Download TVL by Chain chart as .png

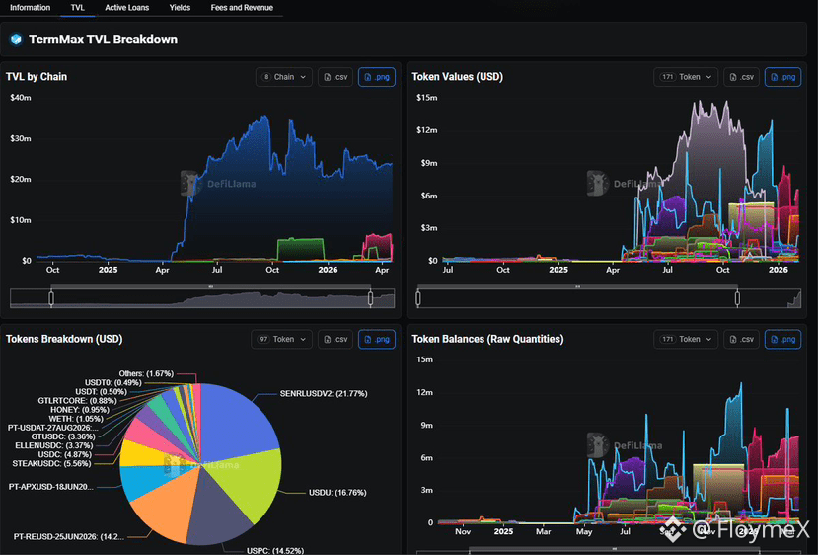click(x=377, y=77)
